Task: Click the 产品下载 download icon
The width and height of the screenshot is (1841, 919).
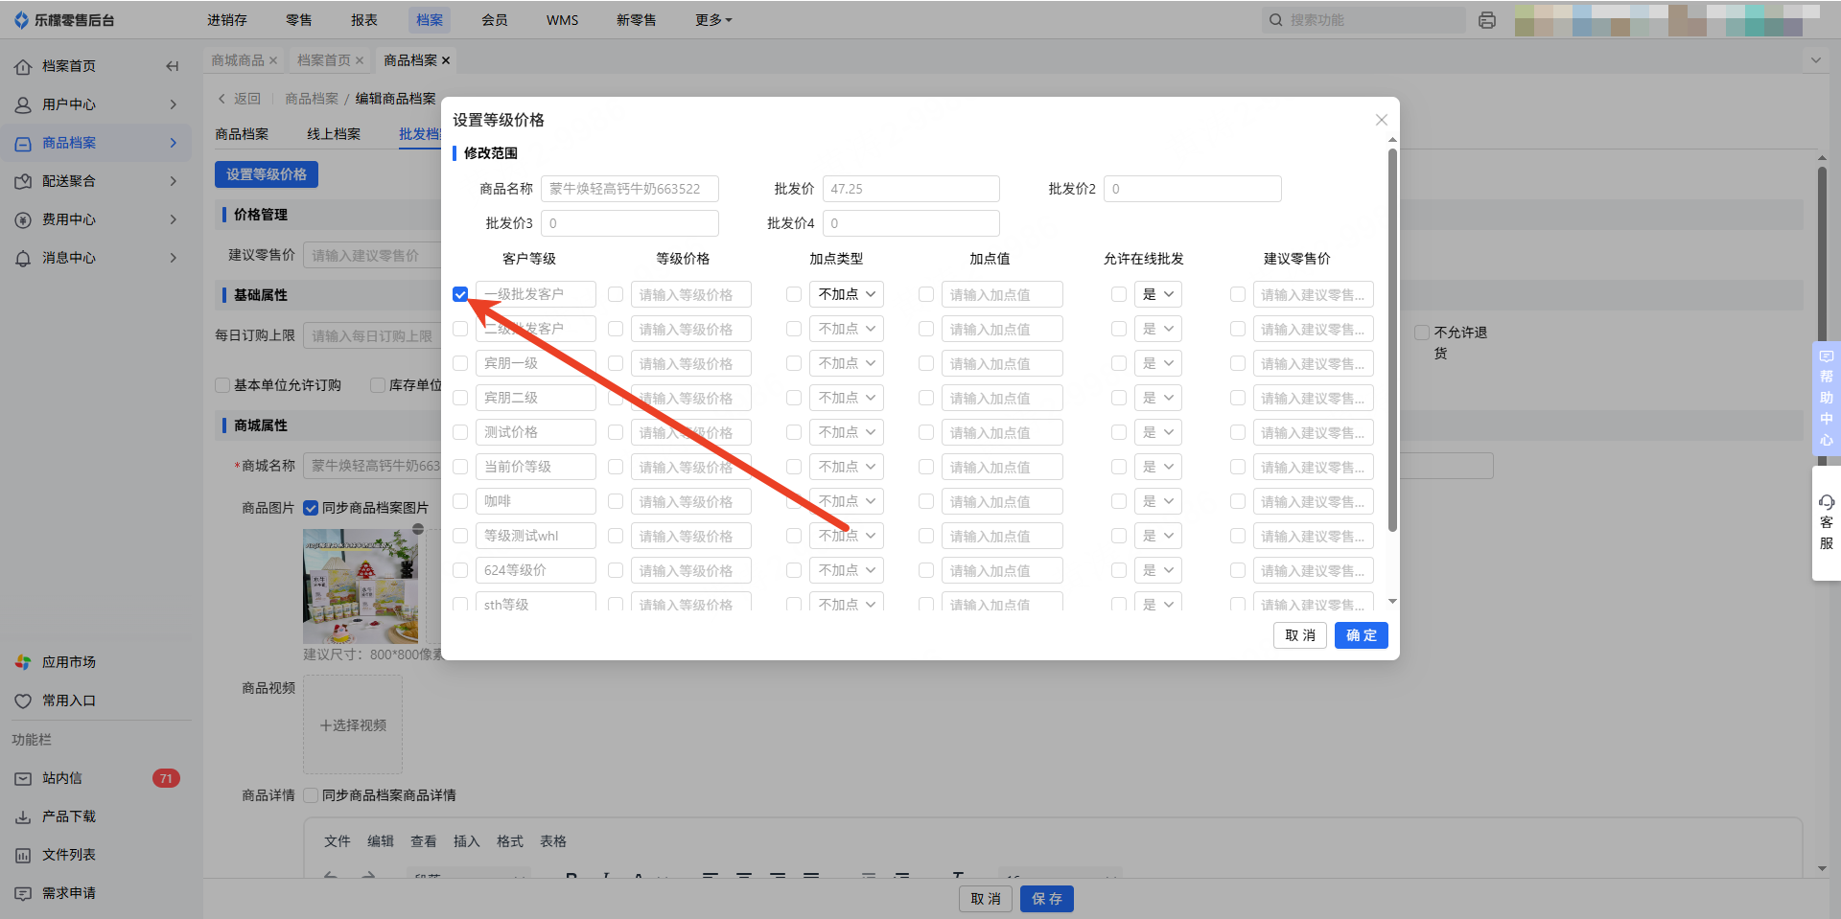Action: (23, 816)
